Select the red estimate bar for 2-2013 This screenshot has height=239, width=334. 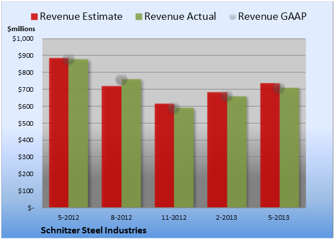point(217,150)
